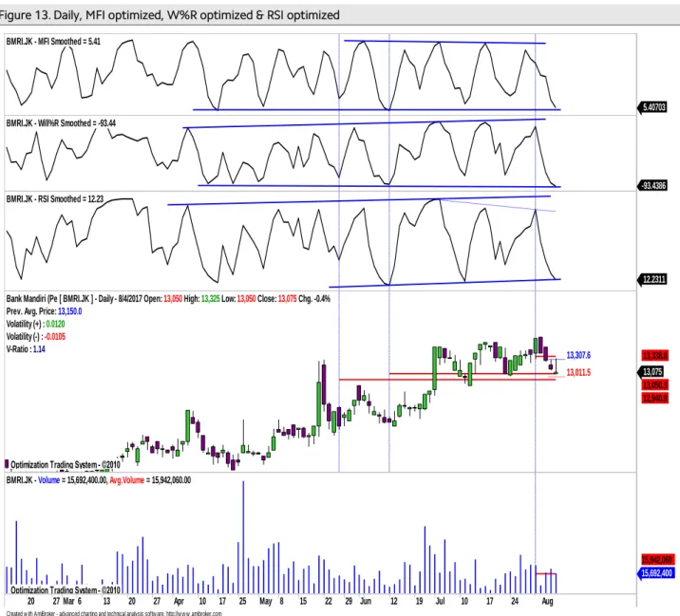Click the Bank Mandiri daily price header line
The image size is (680, 616).
pos(168,299)
